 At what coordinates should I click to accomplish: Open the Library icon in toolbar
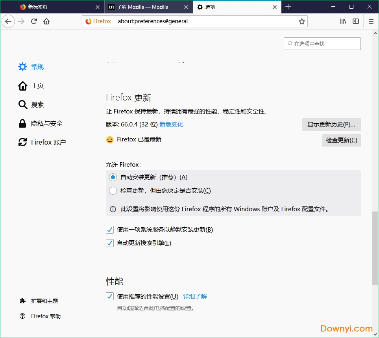tap(343, 21)
